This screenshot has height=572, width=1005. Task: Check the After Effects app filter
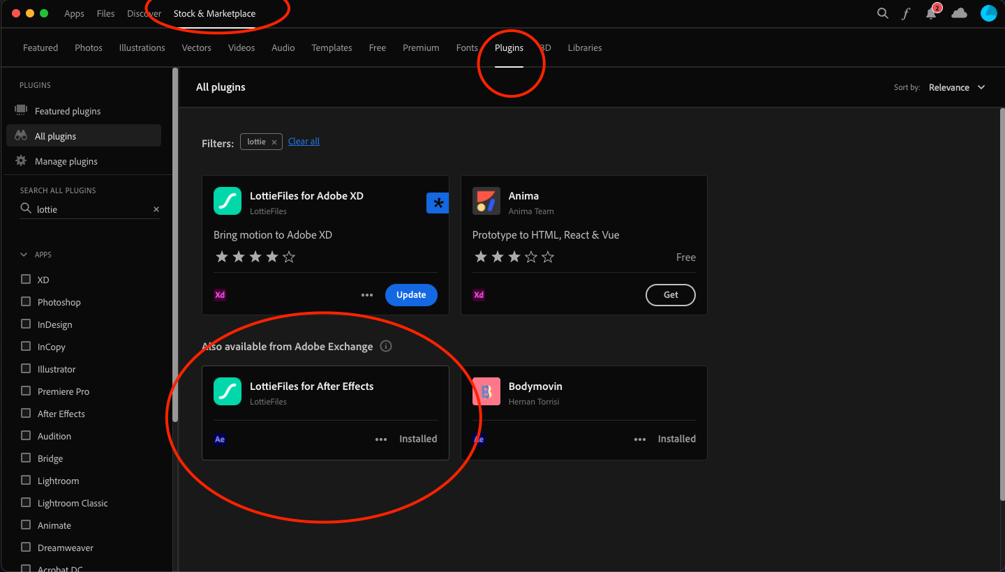(x=26, y=413)
